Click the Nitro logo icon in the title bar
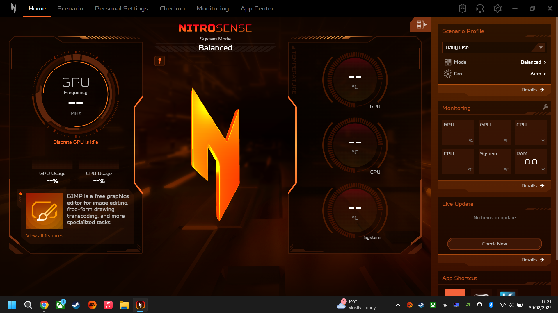Screen dimensions: 558x313 13,8
